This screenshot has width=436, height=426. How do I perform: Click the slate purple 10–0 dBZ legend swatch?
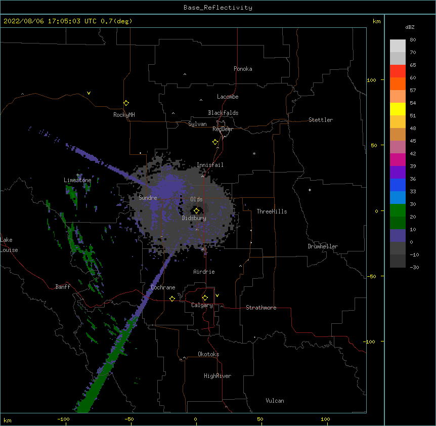pos(398,236)
